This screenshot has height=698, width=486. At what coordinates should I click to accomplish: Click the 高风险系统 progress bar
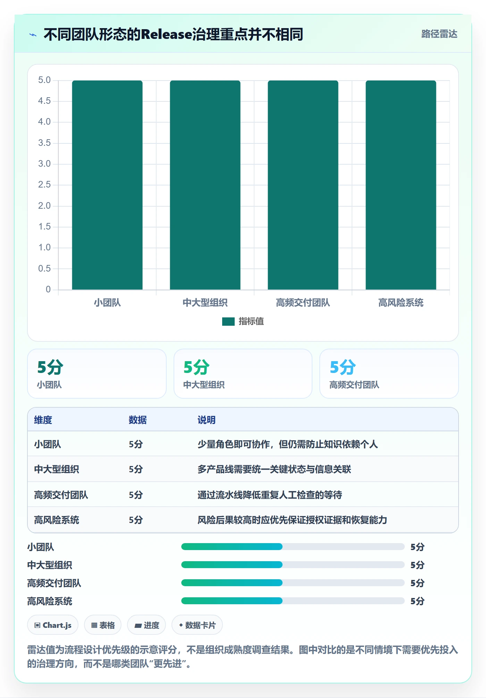(293, 601)
